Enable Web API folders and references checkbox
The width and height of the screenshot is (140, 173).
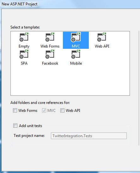[62, 110]
